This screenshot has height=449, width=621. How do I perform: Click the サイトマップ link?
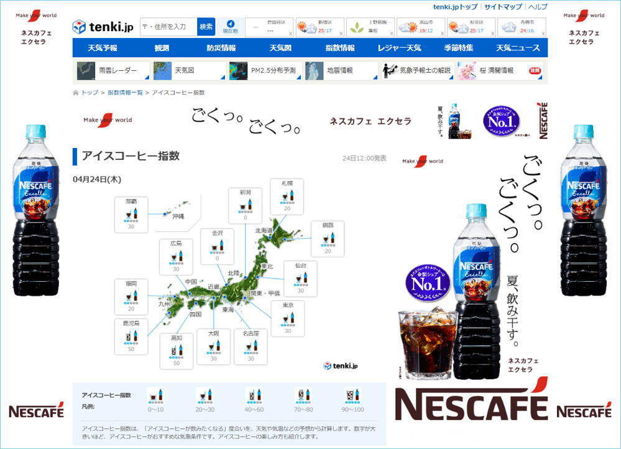tap(503, 7)
